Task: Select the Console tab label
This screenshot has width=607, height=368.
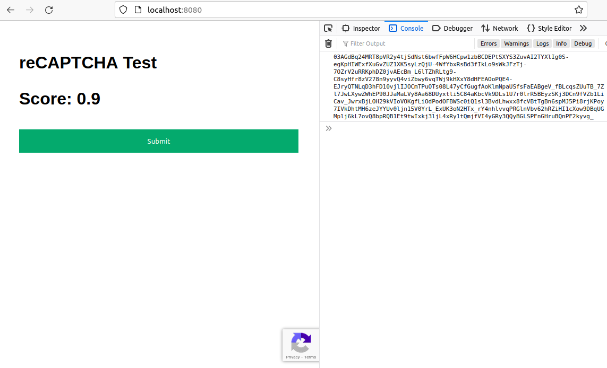Action: [412, 28]
